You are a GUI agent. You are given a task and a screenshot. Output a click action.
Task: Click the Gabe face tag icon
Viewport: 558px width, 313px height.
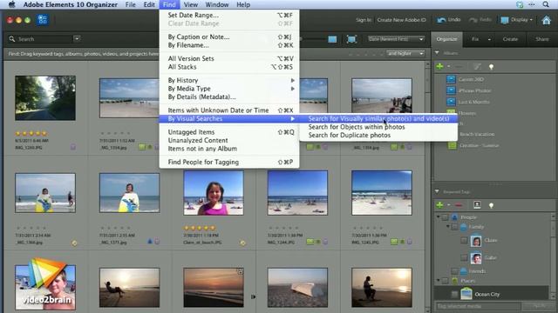(x=476, y=258)
